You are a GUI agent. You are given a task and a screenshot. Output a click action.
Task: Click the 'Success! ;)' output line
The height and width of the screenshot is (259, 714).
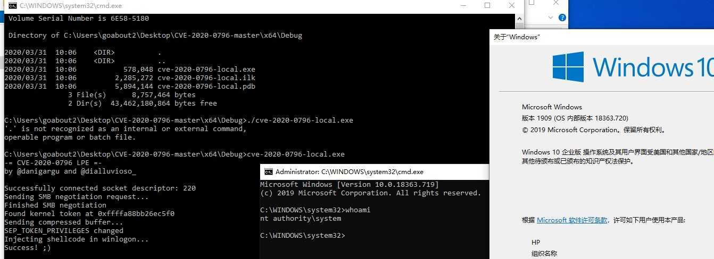(x=28, y=248)
